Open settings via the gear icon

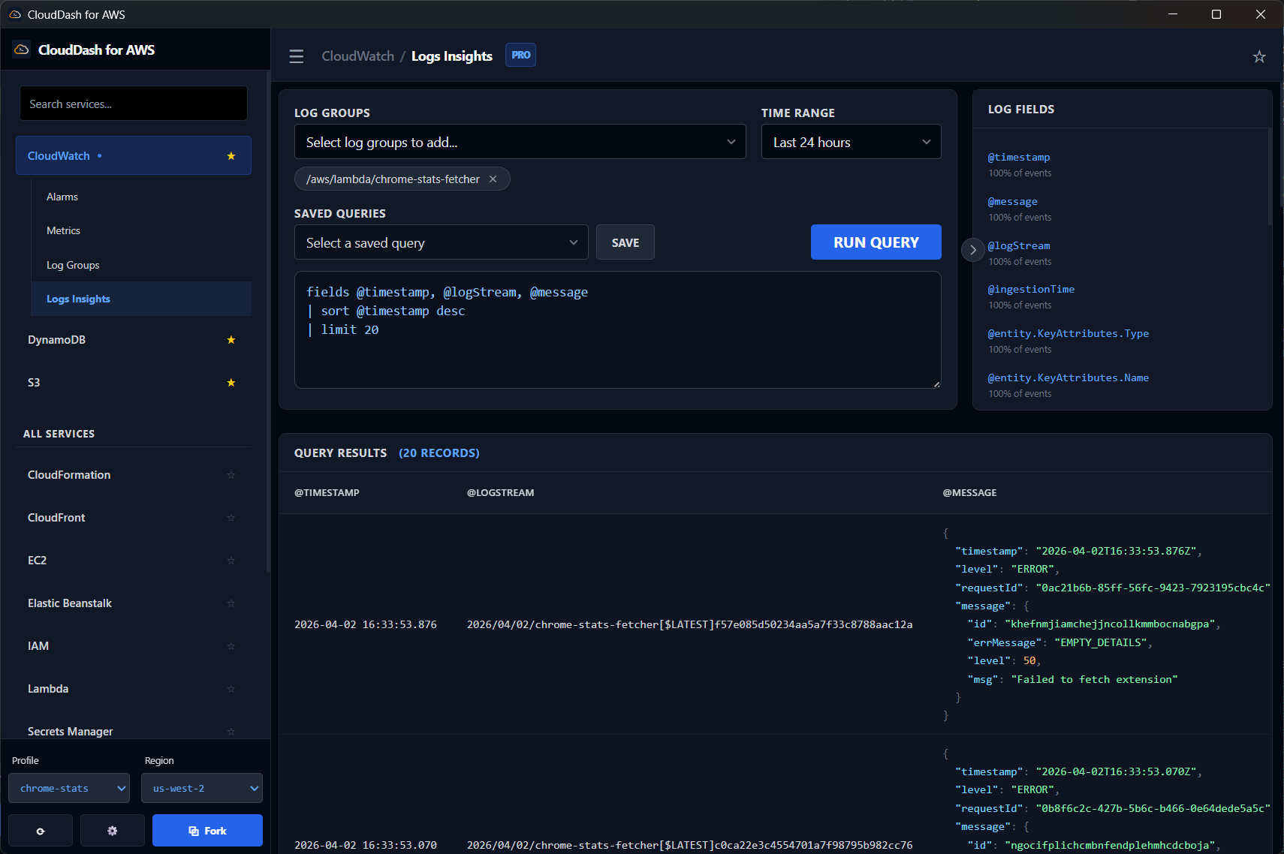tap(112, 830)
